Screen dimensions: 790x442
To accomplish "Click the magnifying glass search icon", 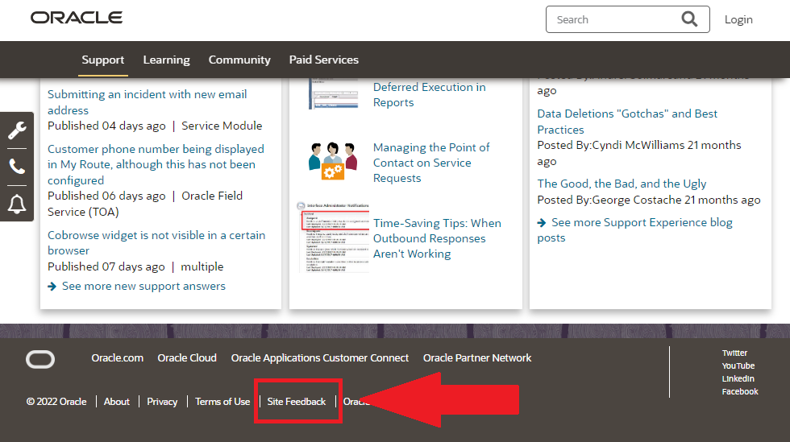I will point(689,19).
